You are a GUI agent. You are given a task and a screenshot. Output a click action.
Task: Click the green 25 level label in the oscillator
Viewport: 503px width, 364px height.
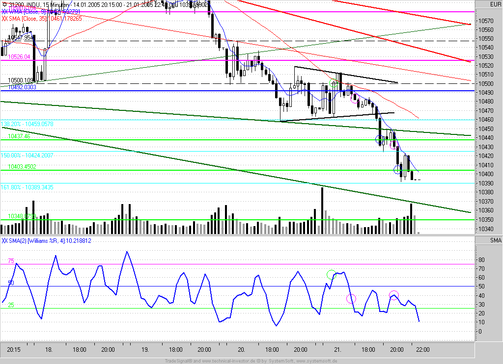pyautogui.click(x=11, y=305)
